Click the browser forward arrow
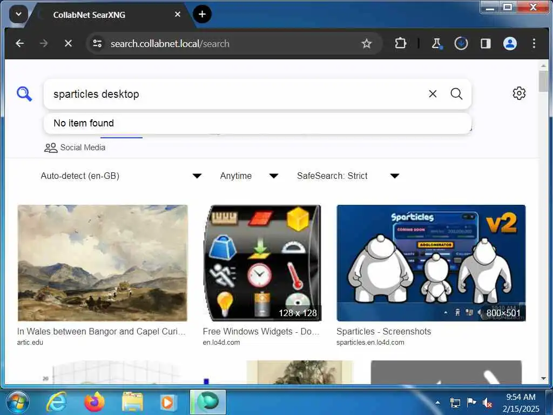The height and width of the screenshot is (415, 553). [44, 43]
